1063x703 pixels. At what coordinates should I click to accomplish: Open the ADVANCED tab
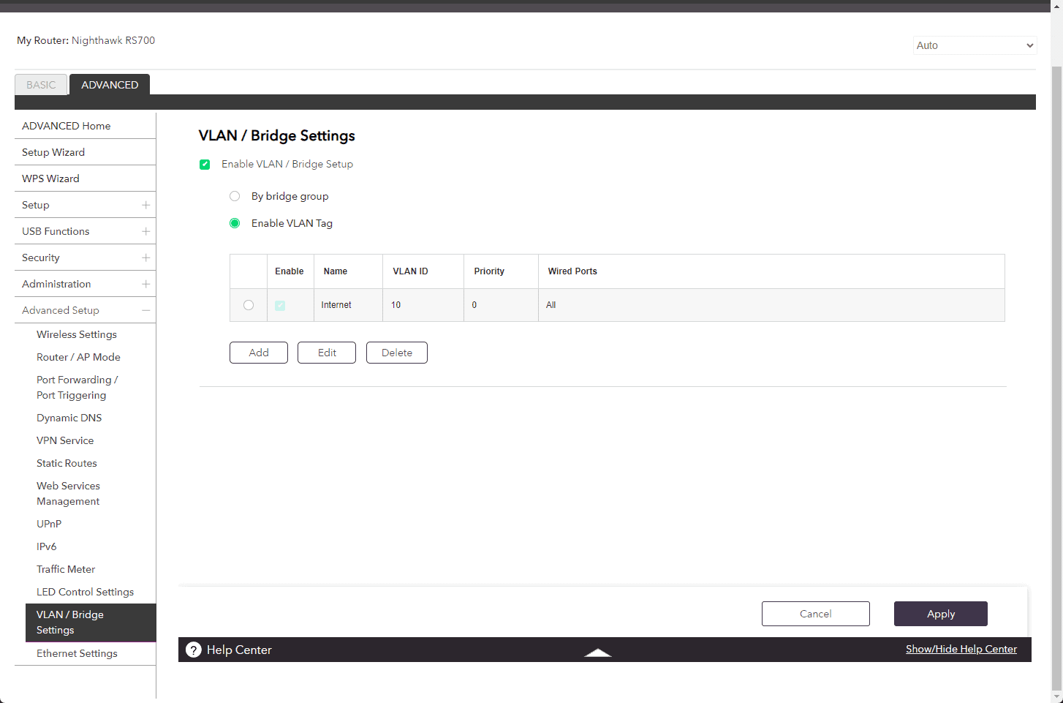110,85
